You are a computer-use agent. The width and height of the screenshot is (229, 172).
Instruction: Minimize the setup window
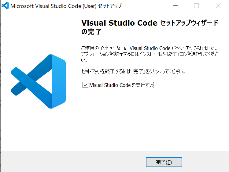[175, 6]
